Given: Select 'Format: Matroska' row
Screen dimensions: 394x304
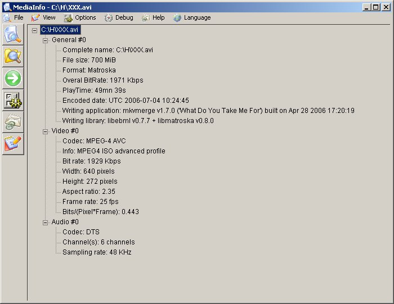Looking at the screenshot, I should [x=89, y=70].
